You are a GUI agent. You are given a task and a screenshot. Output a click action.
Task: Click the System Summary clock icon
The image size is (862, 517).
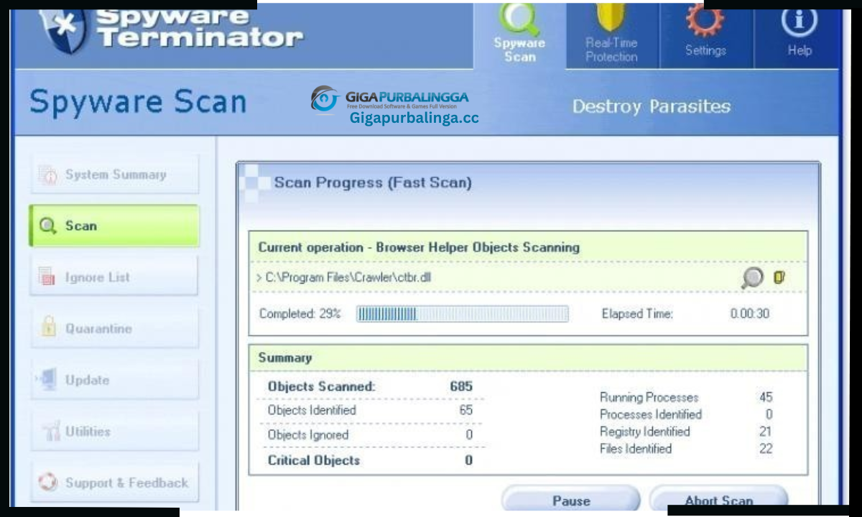[x=48, y=175]
